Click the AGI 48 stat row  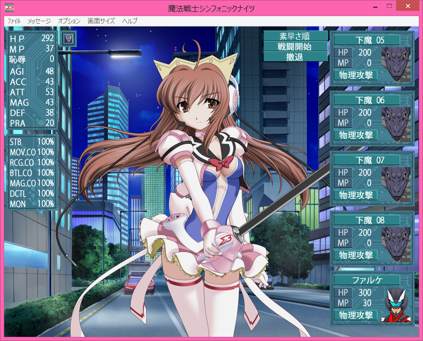[x=32, y=71]
